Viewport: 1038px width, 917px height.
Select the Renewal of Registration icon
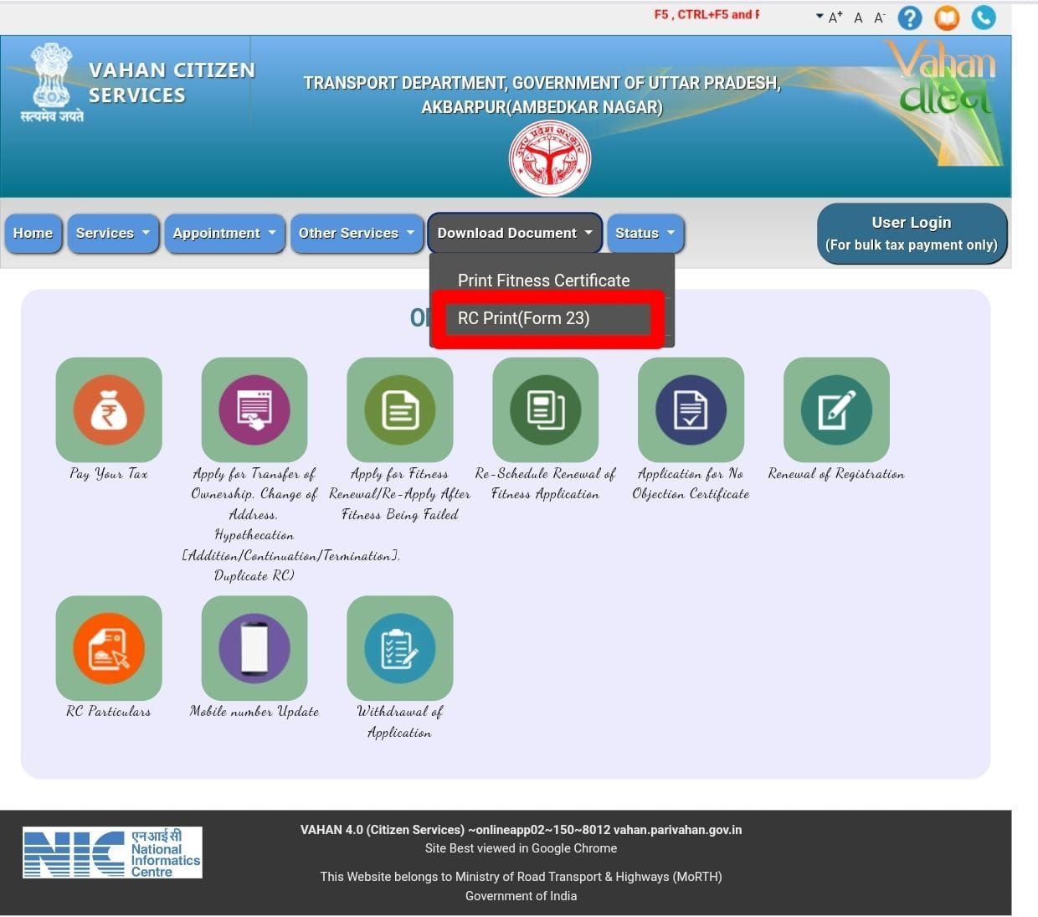835,410
